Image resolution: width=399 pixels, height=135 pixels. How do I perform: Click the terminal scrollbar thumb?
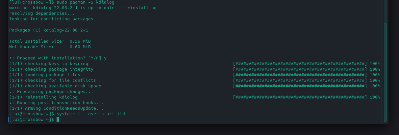click(385, 72)
